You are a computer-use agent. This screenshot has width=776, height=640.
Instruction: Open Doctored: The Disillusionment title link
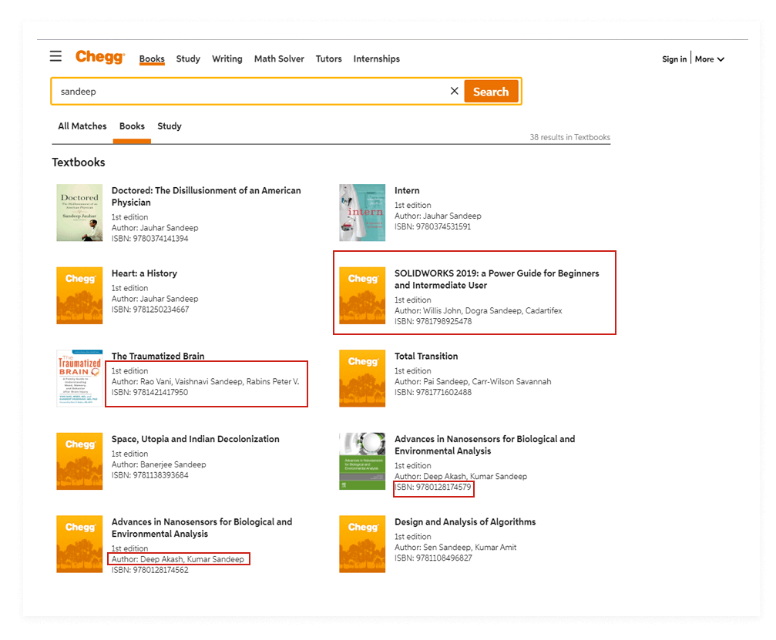(206, 196)
